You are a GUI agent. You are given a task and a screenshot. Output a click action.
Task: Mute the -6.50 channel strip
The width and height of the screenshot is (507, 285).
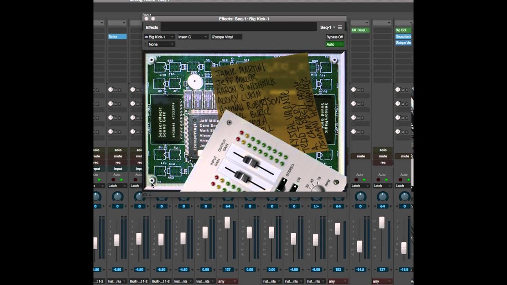click(x=118, y=156)
